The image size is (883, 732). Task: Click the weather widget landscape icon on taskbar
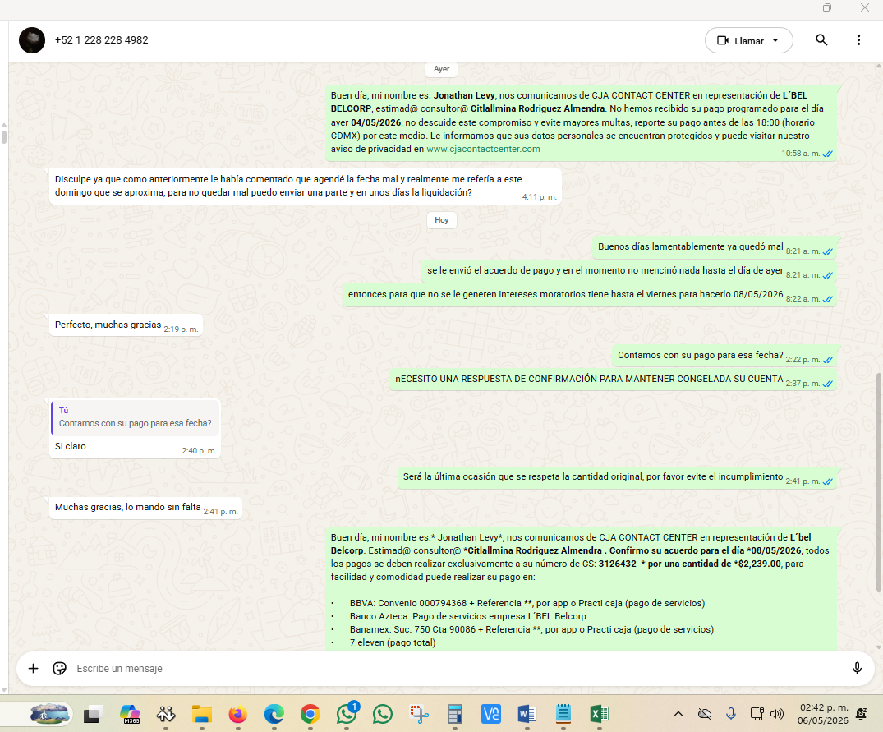(x=49, y=715)
